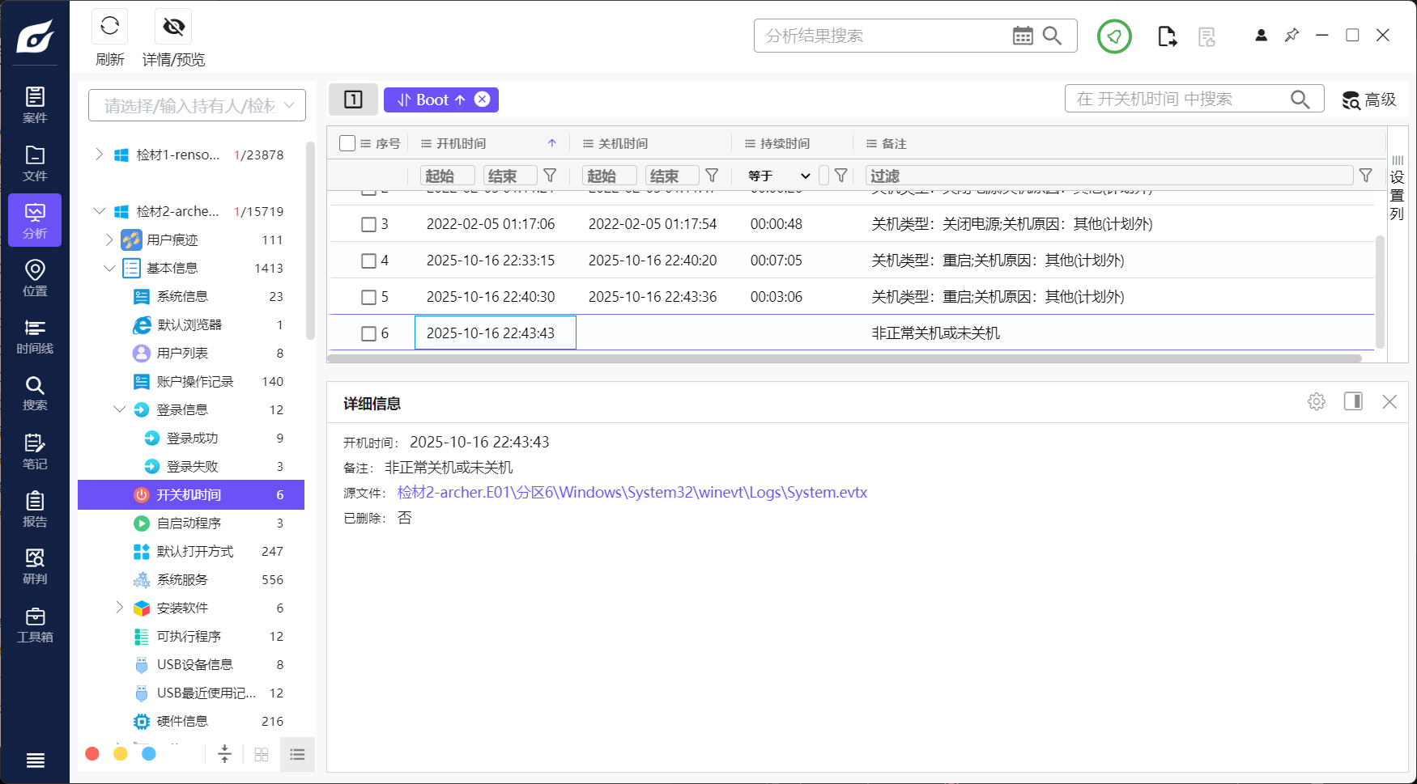The height and width of the screenshot is (784, 1417).
Task: Click the 刷新 (Refresh) toolbar icon
Action: (109, 26)
